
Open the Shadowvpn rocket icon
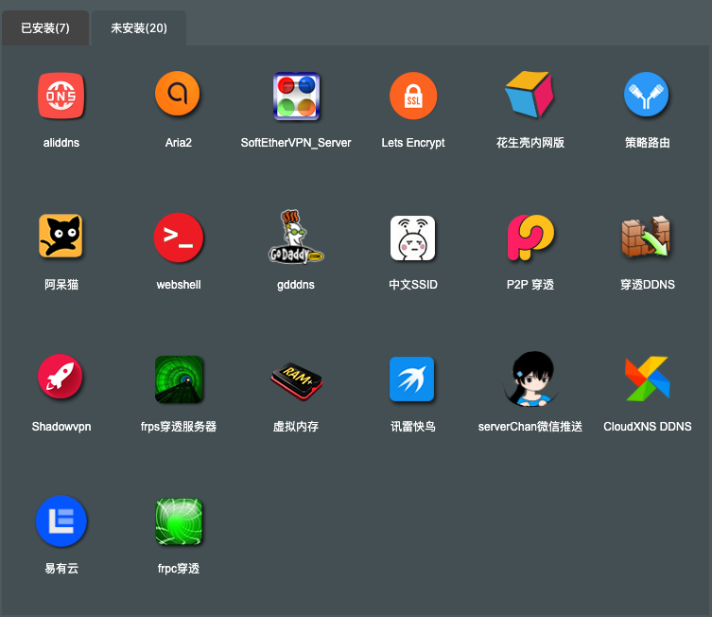click(x=61, y=377)
